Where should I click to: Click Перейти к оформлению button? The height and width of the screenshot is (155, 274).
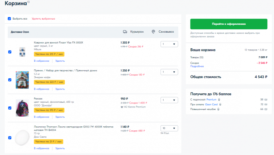coord(229,24)
